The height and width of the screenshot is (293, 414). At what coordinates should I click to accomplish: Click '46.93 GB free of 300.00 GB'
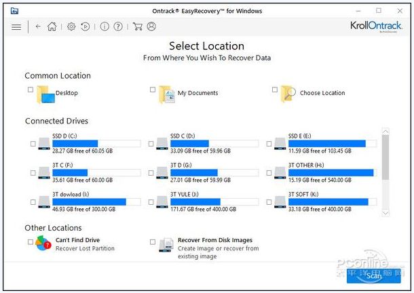(x=83, y=209)
